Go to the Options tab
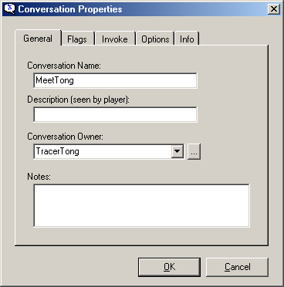Screen dimensions: 284x287 tap(155, 39)
